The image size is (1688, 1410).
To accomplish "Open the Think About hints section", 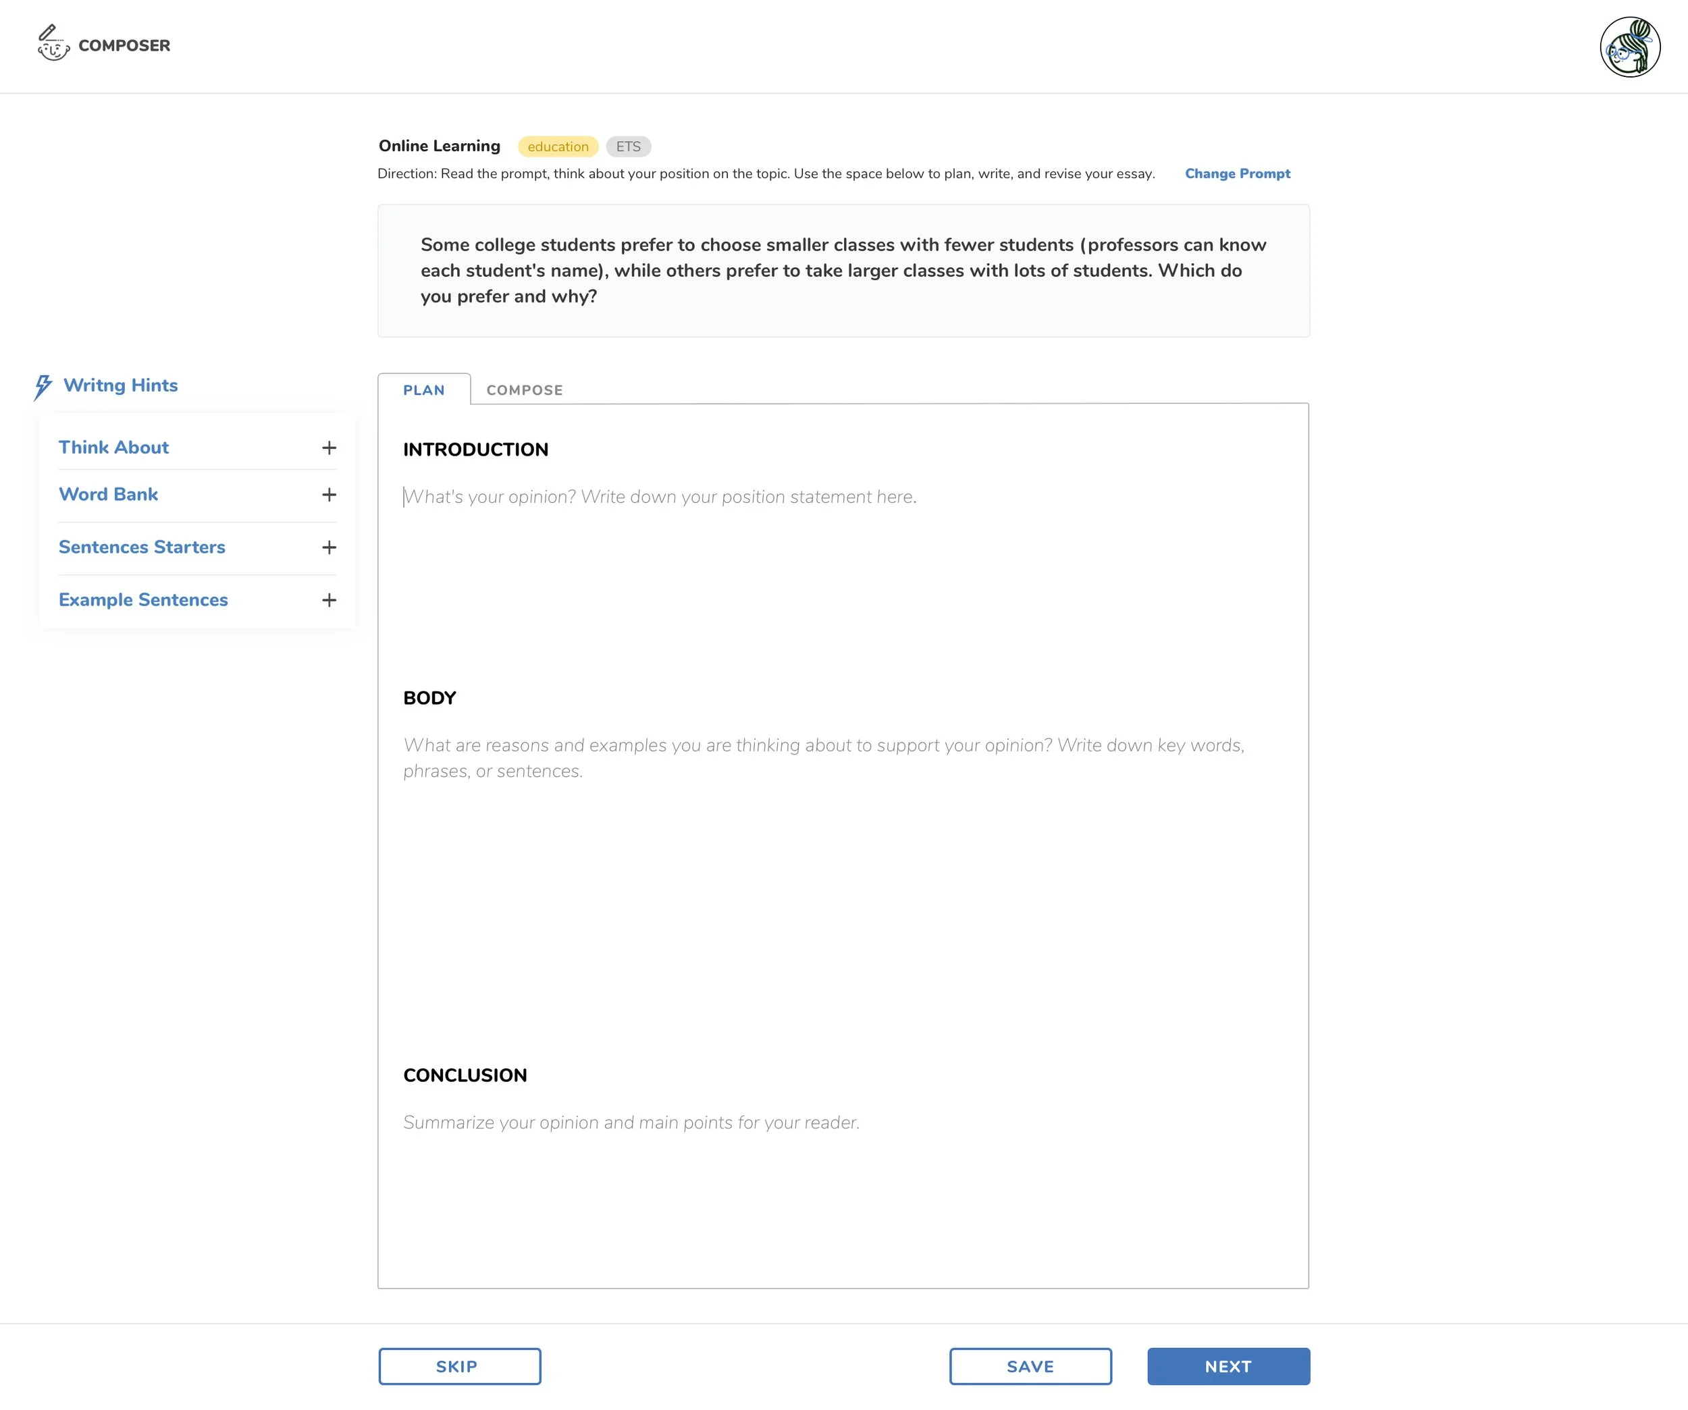I will [x=113, y=448].
